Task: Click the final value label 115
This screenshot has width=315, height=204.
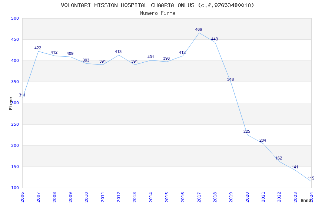Action: point(311,178)
